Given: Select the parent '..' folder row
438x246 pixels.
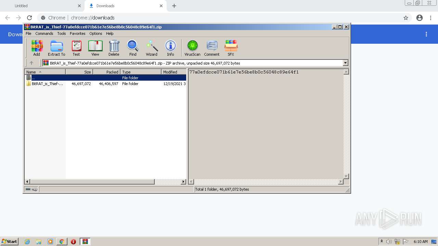Looking at the screenshot, I should (x=105, y=78).
